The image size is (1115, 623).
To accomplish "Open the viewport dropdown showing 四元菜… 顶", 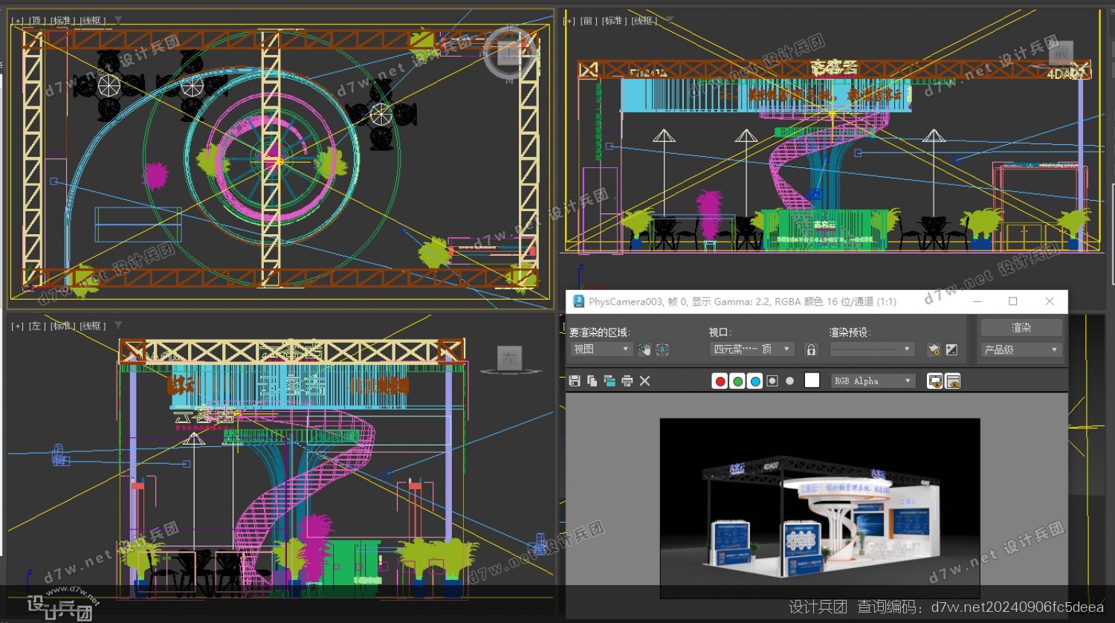I will pyautogui.click(x=752, y=349).
